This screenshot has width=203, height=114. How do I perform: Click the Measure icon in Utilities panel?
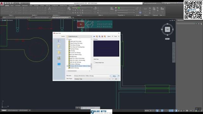click(145, 9)
